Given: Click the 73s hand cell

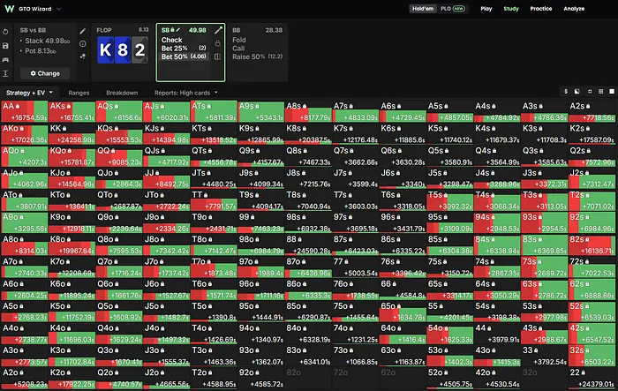Looking at the screenshot, I should [545, 267].
